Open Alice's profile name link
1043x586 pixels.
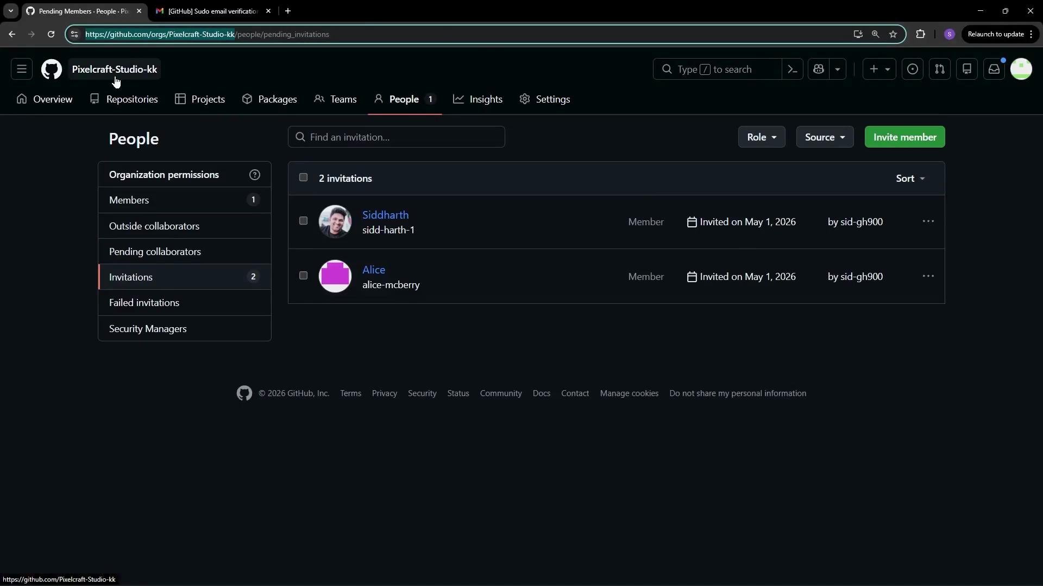tap(374, 270)
